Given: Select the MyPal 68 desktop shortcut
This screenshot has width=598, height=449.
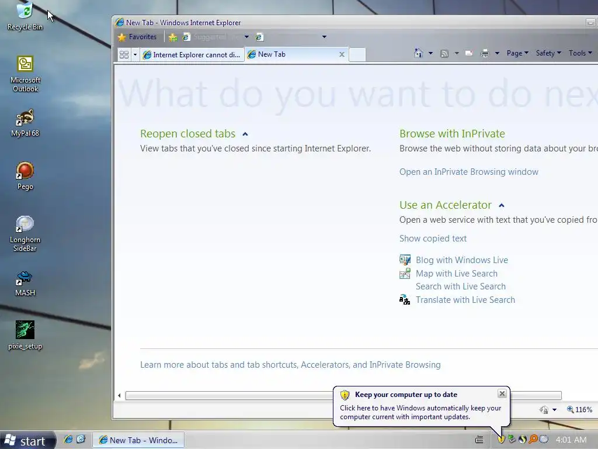Looking at the screenshot, I should tap(25, 123).
